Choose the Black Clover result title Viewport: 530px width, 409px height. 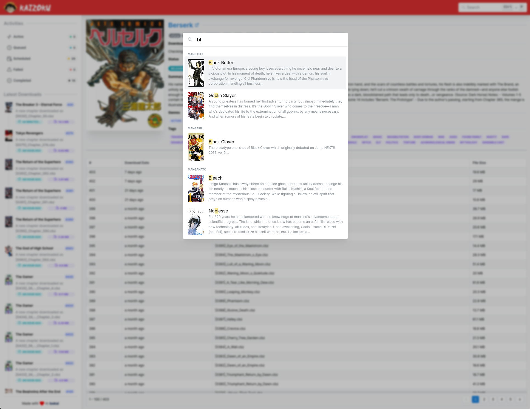click(x=222, y=142)
